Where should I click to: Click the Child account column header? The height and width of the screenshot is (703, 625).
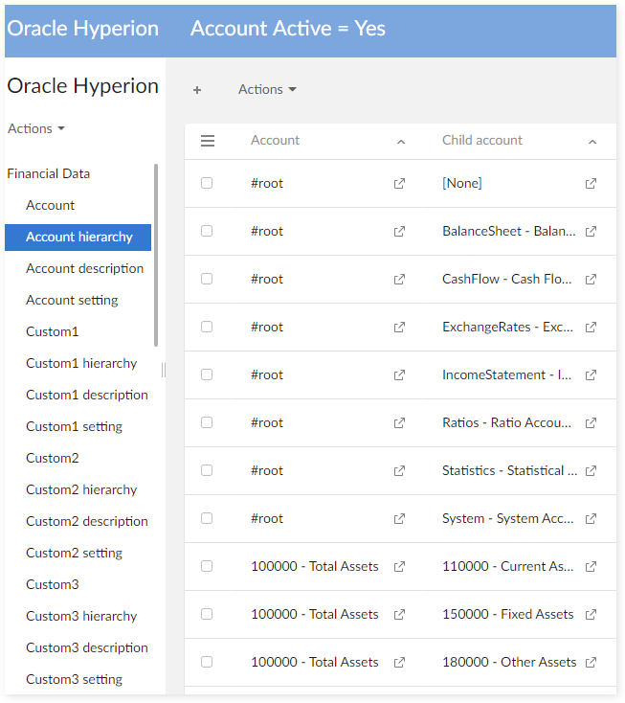482,140
